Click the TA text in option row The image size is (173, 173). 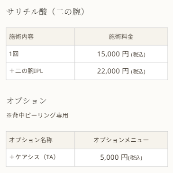(x=49, y=157)
